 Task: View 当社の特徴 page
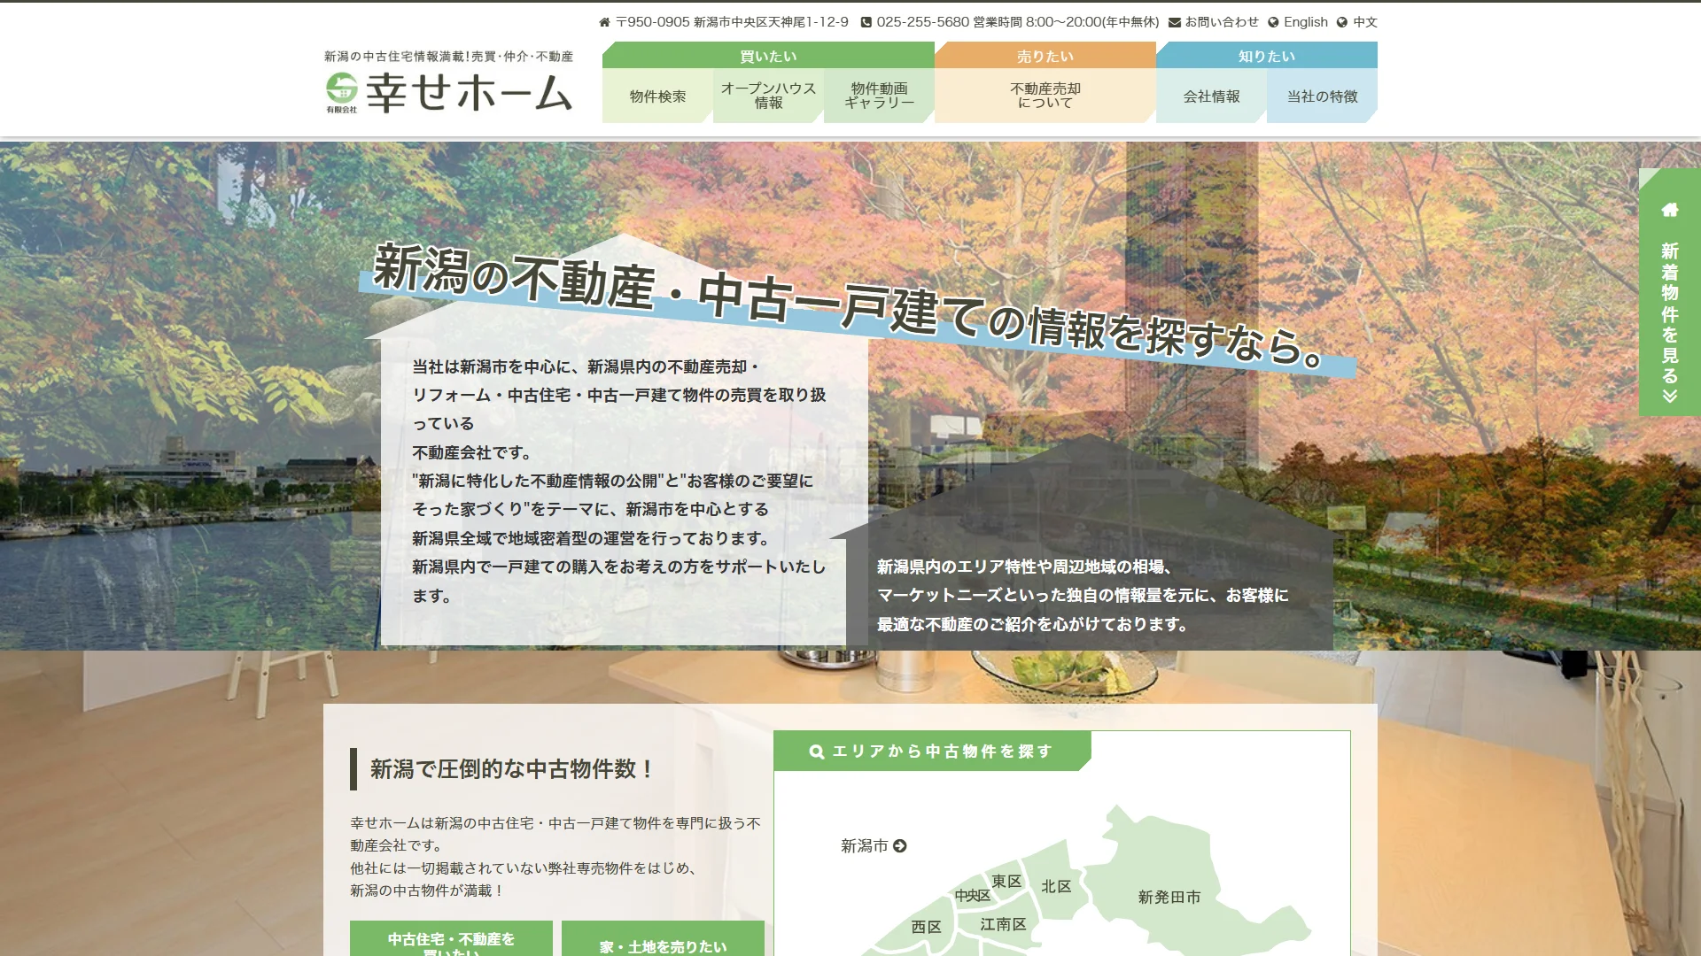click(1322, 96)
